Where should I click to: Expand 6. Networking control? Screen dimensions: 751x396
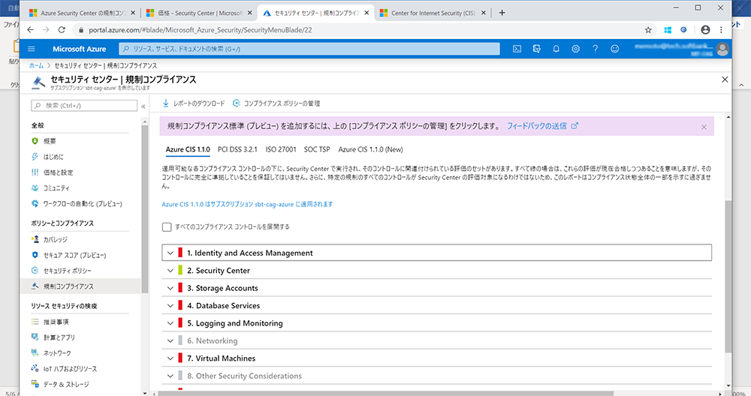pos(170,341)
